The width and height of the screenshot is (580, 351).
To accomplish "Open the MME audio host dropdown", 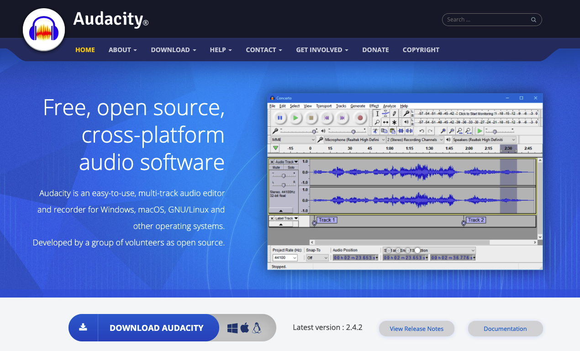I will pos(293,140).
